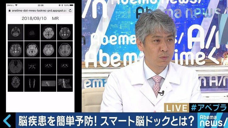Open the fourth thumbnail in row one
This screenshot has height=128, width=228.
click(65, 32)
